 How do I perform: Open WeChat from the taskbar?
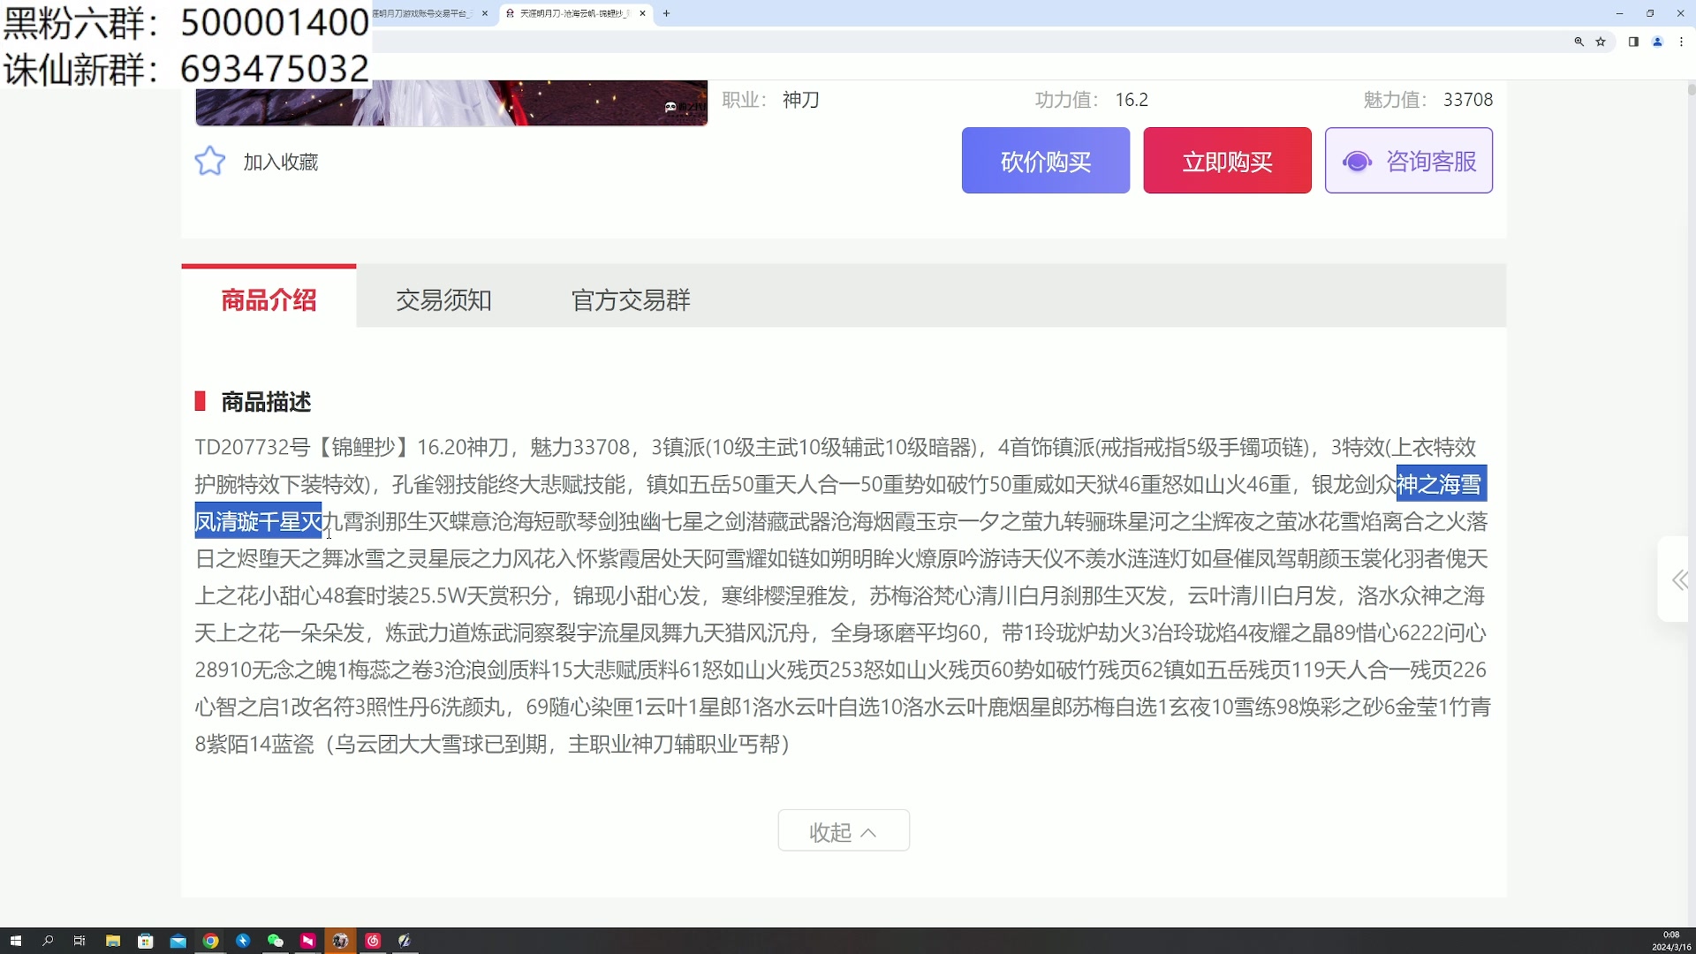point(276,941)
